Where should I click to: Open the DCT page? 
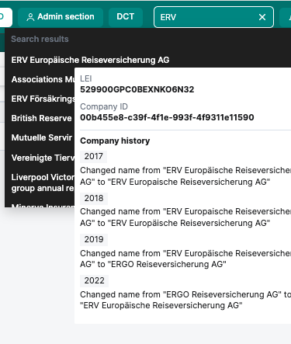pyautogui.click(x=126, y=17)
